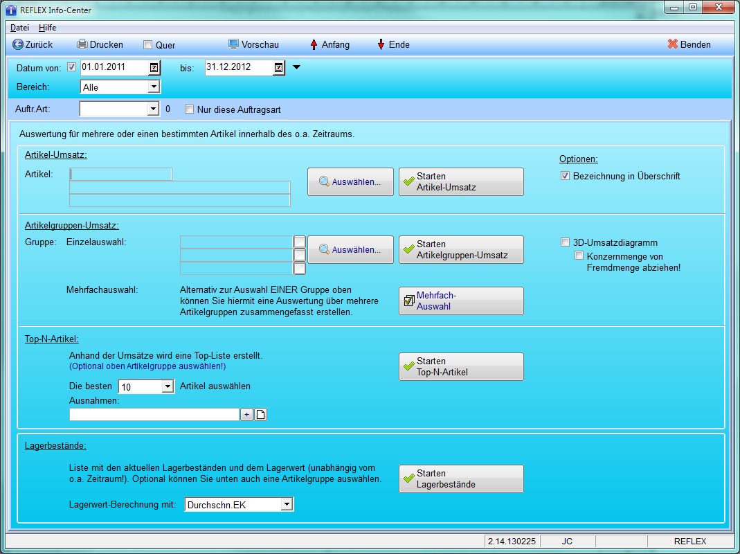Click the Ausnahmen input field
The image size is (740, 554).
(x=154, y=415)
